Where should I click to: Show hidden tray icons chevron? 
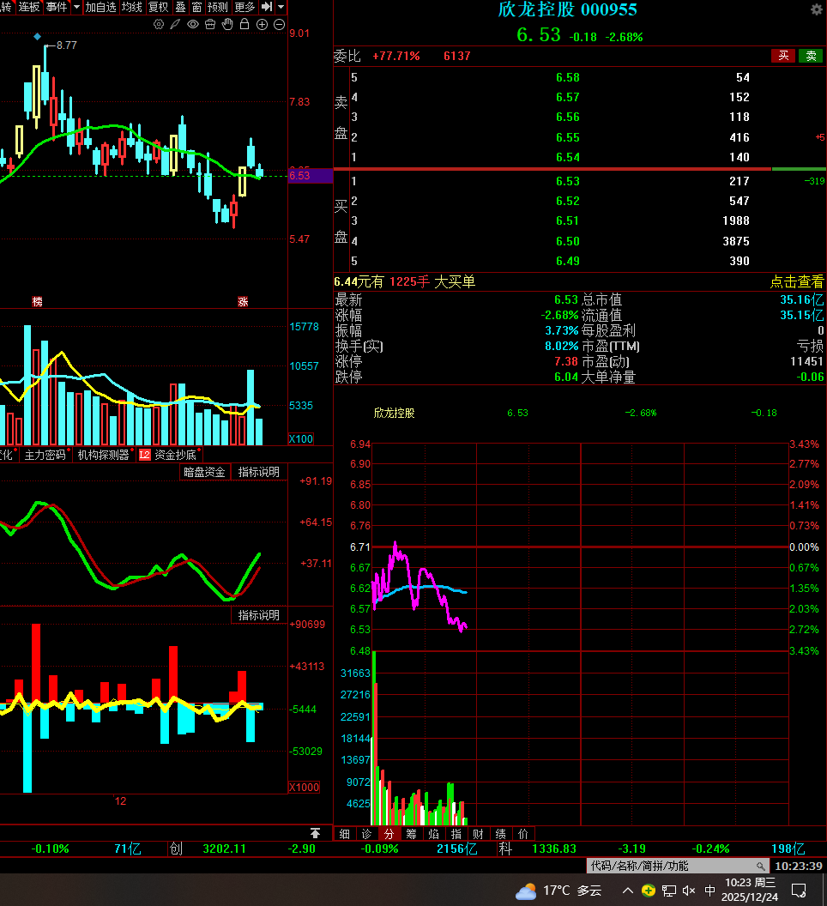[x=628, y=891]
